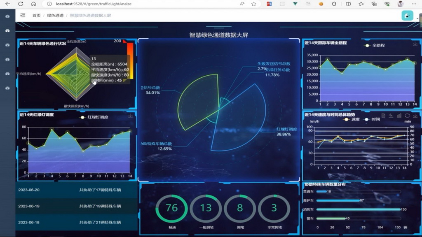
Task: Open data view in 近14天速度与时间总体趋势 toolbox
Action: click(383, 116)
